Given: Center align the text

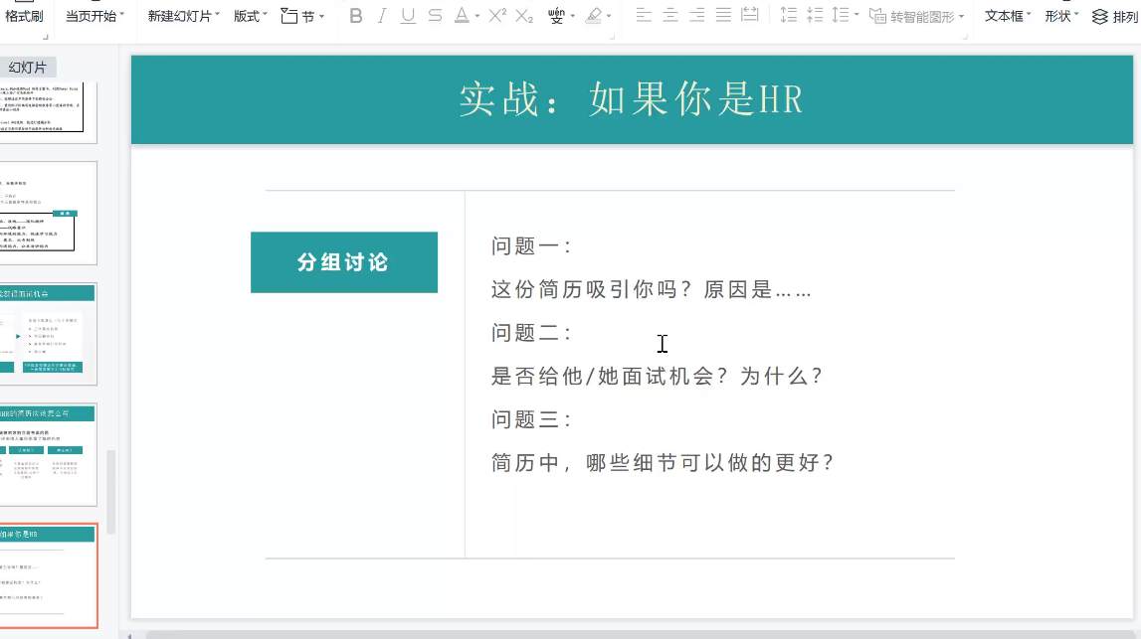Looking at the screenshot, I should tap(670, 16).
